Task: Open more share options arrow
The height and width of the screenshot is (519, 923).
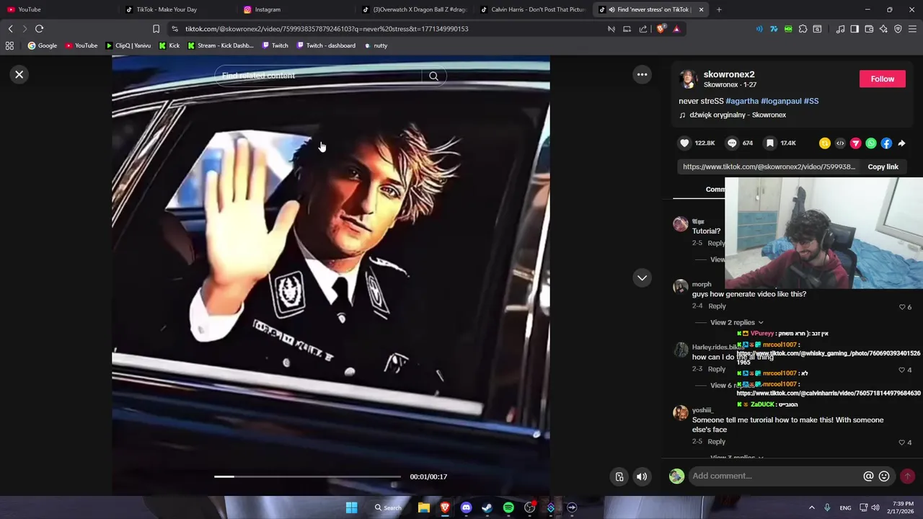Action: [901, 143]
